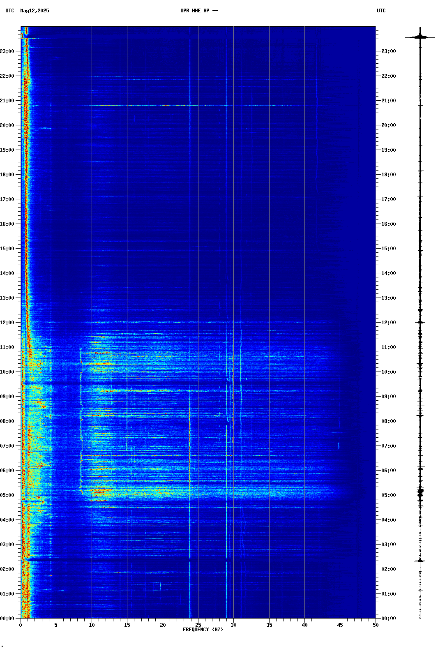Click frequency tick label 45
The image size is (438, 651).
pos(340,625)
